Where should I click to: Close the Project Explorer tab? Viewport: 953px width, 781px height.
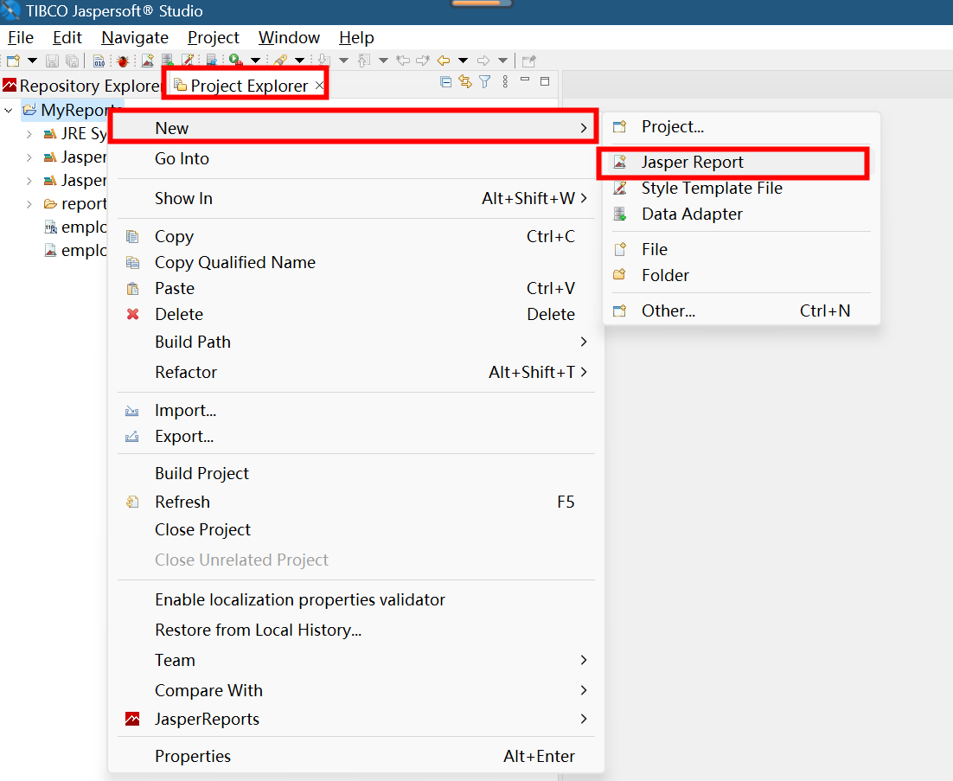(319, 86)
